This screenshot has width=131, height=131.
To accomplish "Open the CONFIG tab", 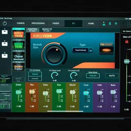I will click(21, 23).
